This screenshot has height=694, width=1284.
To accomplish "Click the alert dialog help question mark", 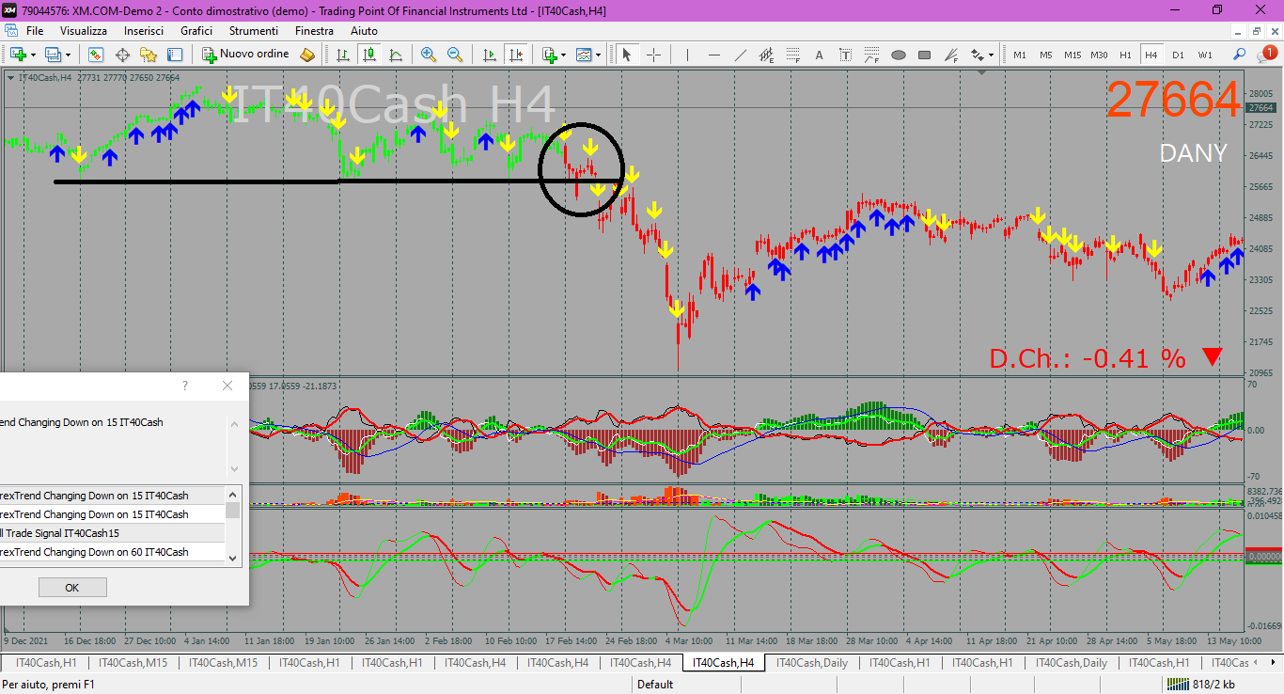I will pos(185,386).
